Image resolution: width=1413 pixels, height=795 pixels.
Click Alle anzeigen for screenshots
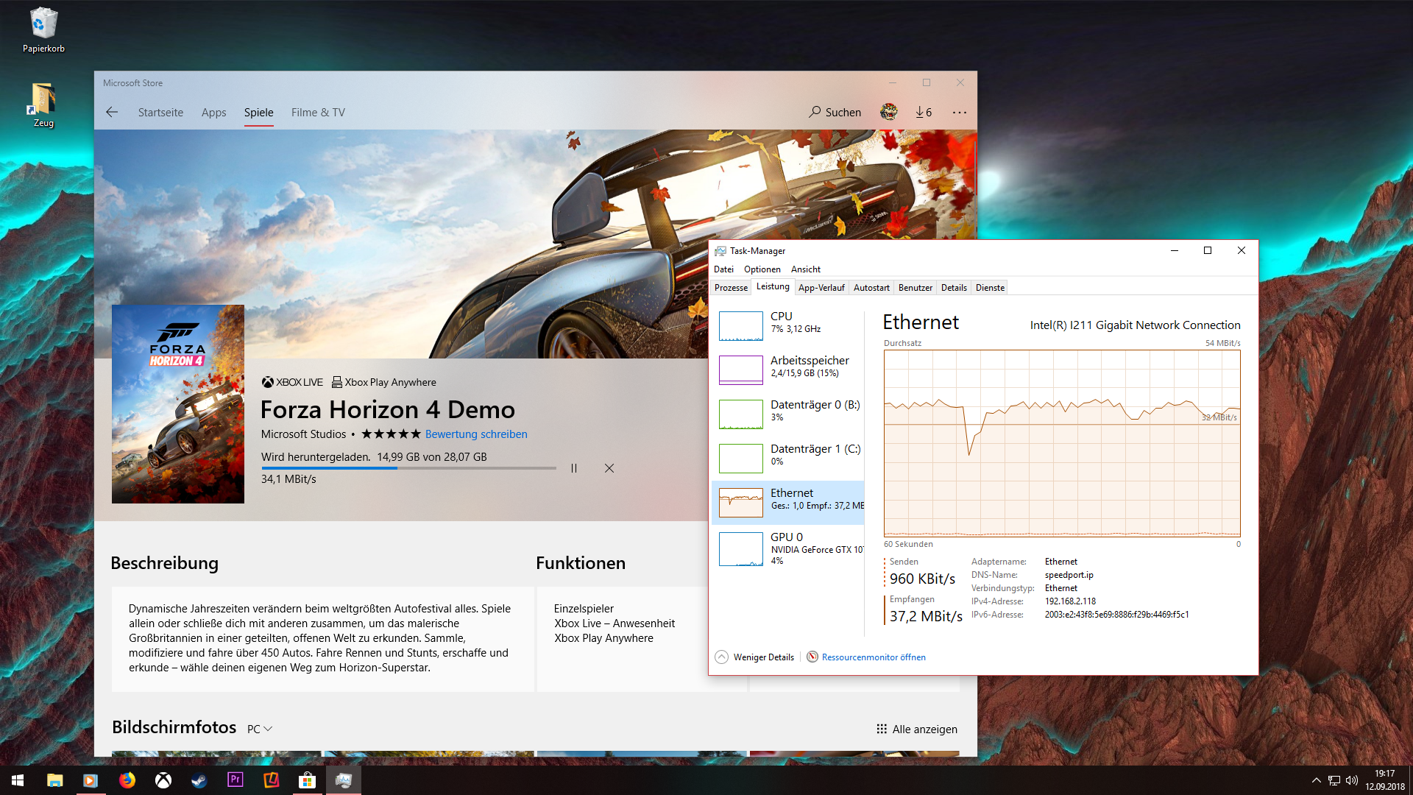(x=917, y=729)
